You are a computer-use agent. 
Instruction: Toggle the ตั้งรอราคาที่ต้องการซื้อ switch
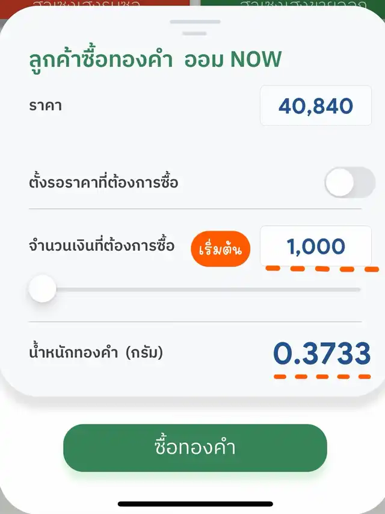point(350,182)
